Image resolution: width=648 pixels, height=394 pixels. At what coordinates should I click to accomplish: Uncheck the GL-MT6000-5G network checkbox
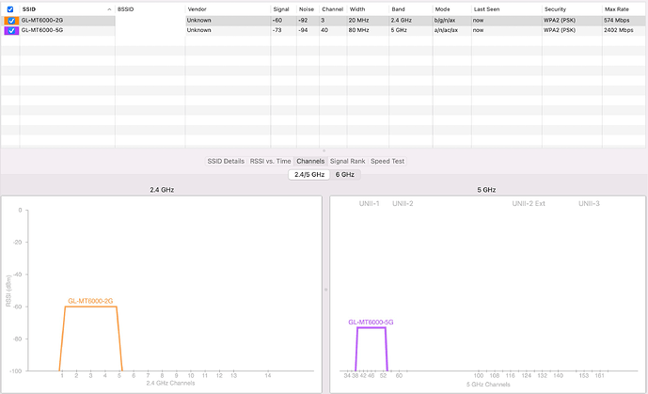click(x=11, y=30)
